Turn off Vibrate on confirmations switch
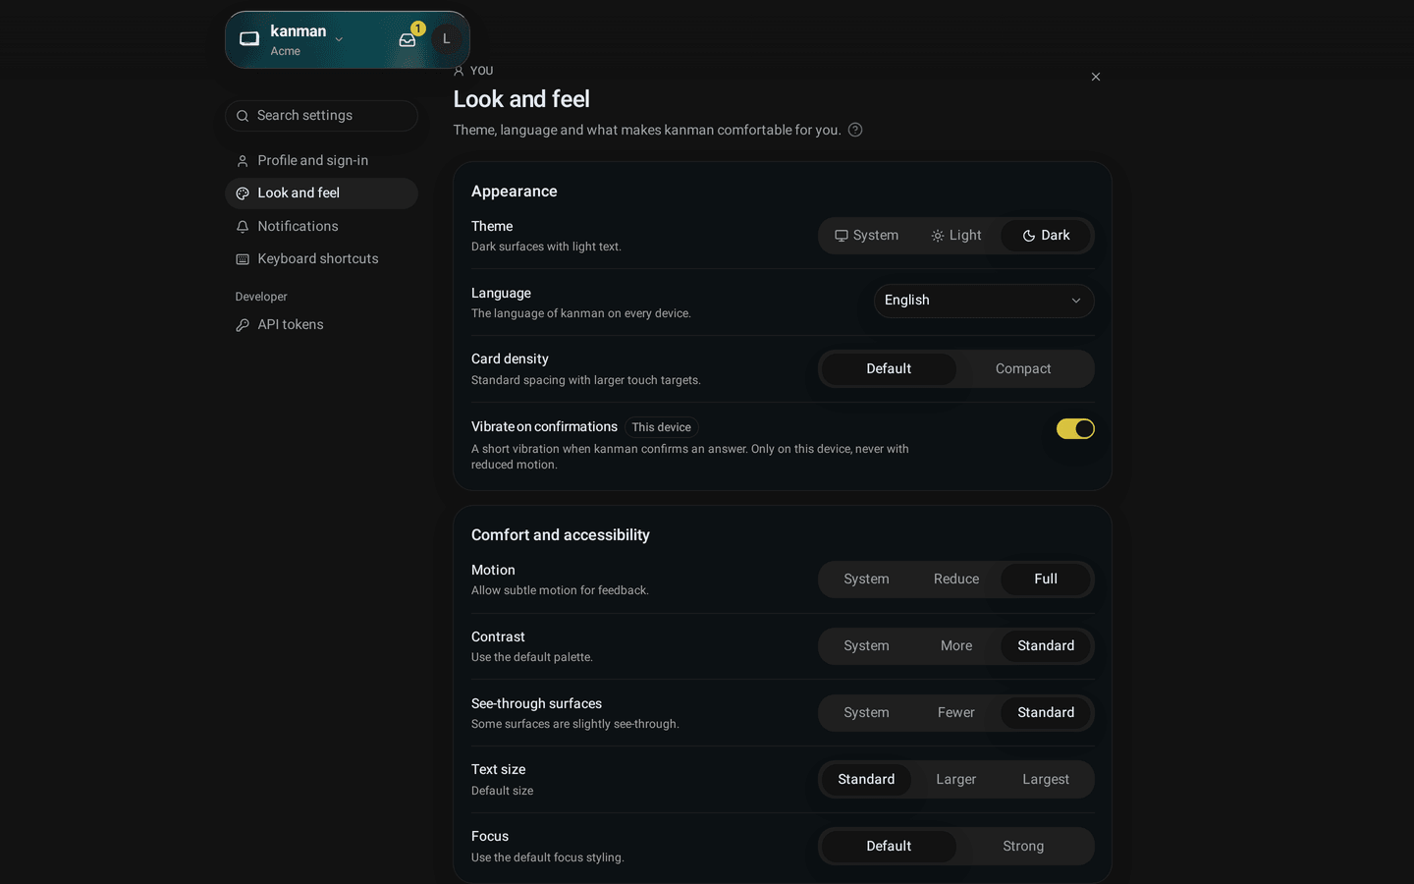Viewport: 1414px width, 884px height. coord(1075,428)
